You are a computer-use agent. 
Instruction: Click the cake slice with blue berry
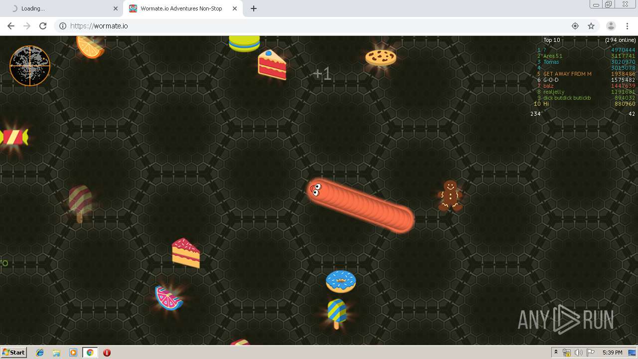click(x=272, y=65)
